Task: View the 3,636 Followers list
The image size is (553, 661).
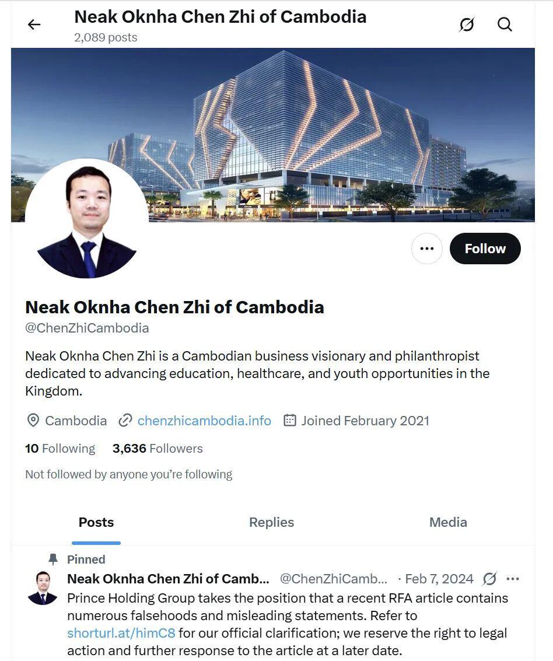Action: (x=157, y=449)
